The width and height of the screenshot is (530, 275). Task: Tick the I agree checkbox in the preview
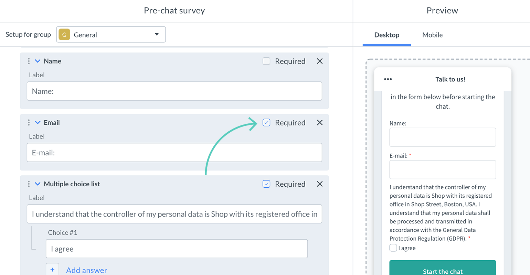click(393, 248)
